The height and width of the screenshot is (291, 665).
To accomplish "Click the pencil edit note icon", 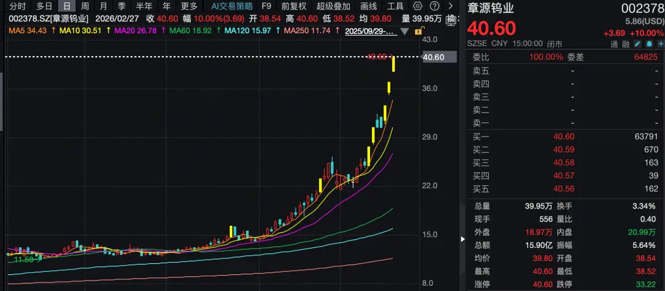I will tap(637, 44).
